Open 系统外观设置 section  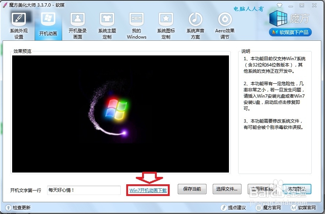tap(19, 26)
